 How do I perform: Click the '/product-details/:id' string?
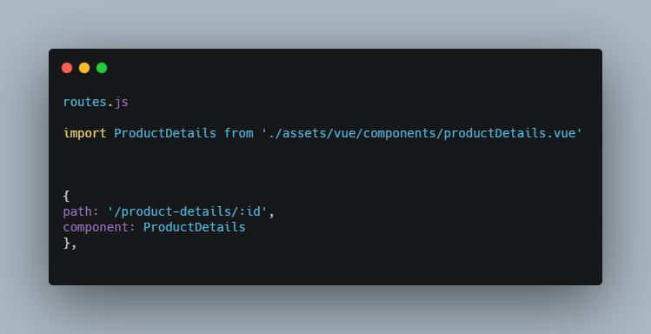pos(187,211)
